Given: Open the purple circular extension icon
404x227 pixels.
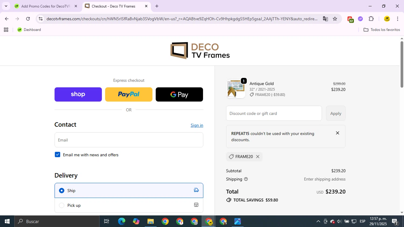Looking at the screenshot, I should click(360, 19).
